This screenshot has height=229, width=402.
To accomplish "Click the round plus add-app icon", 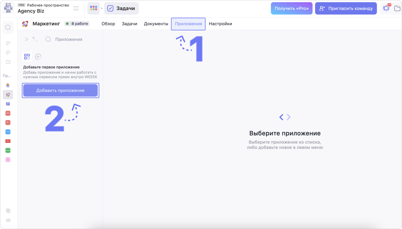I will click(x=38, y=57).
